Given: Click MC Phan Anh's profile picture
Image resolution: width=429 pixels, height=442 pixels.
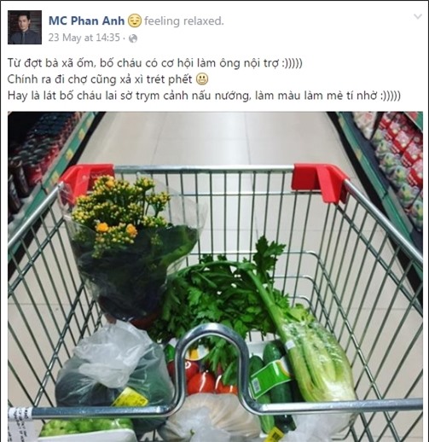Looking at the screenshot, I should [25, 27].
